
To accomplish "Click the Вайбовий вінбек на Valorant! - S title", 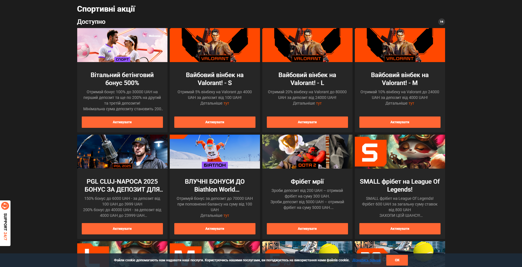I will click(x=215, y=79).
